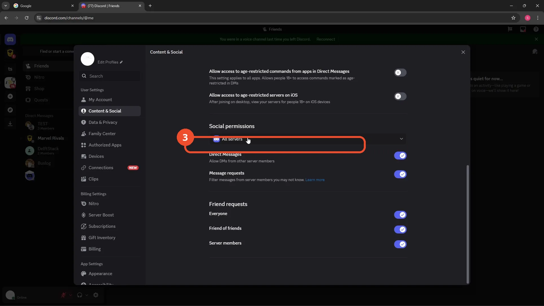This screenshot has height=306, width=544.
Task: Click the headphones deafen icon
Action: click(80, 295)
